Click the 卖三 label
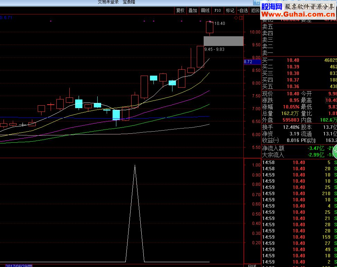 pos(268,40)
